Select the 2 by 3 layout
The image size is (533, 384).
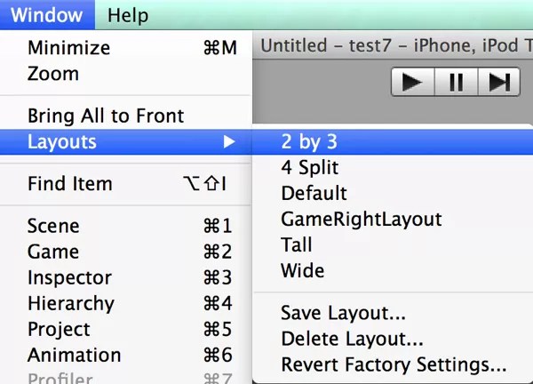click(309, 141)
